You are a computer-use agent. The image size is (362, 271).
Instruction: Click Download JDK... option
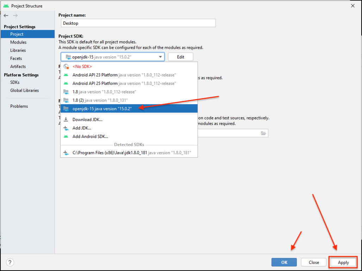[87, 120]
